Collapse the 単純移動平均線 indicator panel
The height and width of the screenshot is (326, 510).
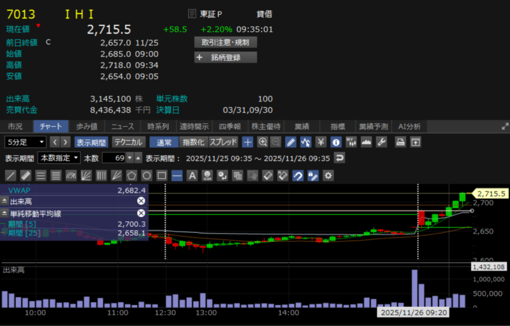tap(5, 213)
